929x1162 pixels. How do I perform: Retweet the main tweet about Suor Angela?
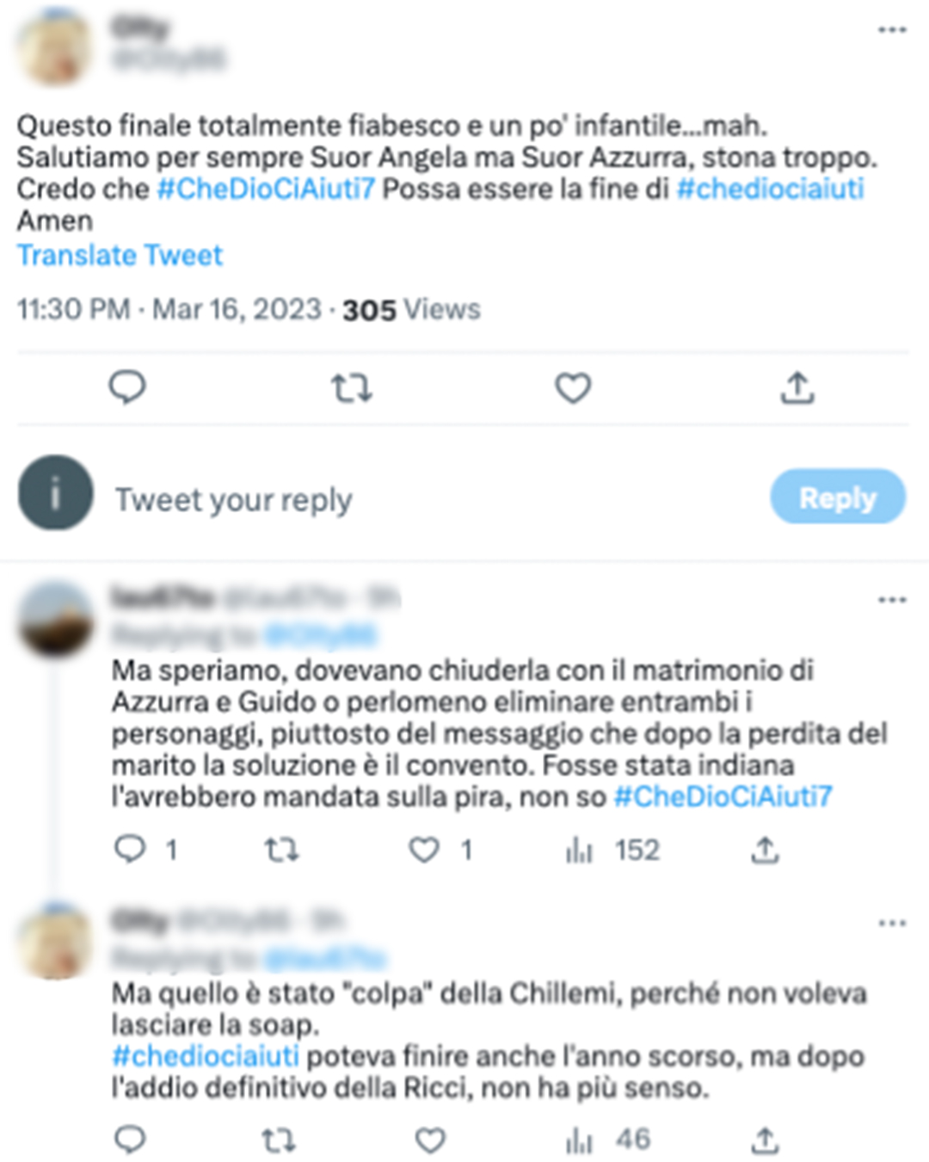[352, 388]
